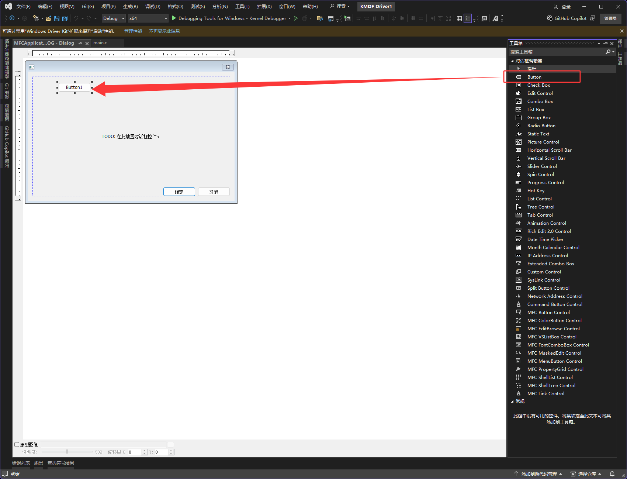Click the Manage Performance link
Image resolution: width=627 pixels, height=479 pixels.
(133, 31)
